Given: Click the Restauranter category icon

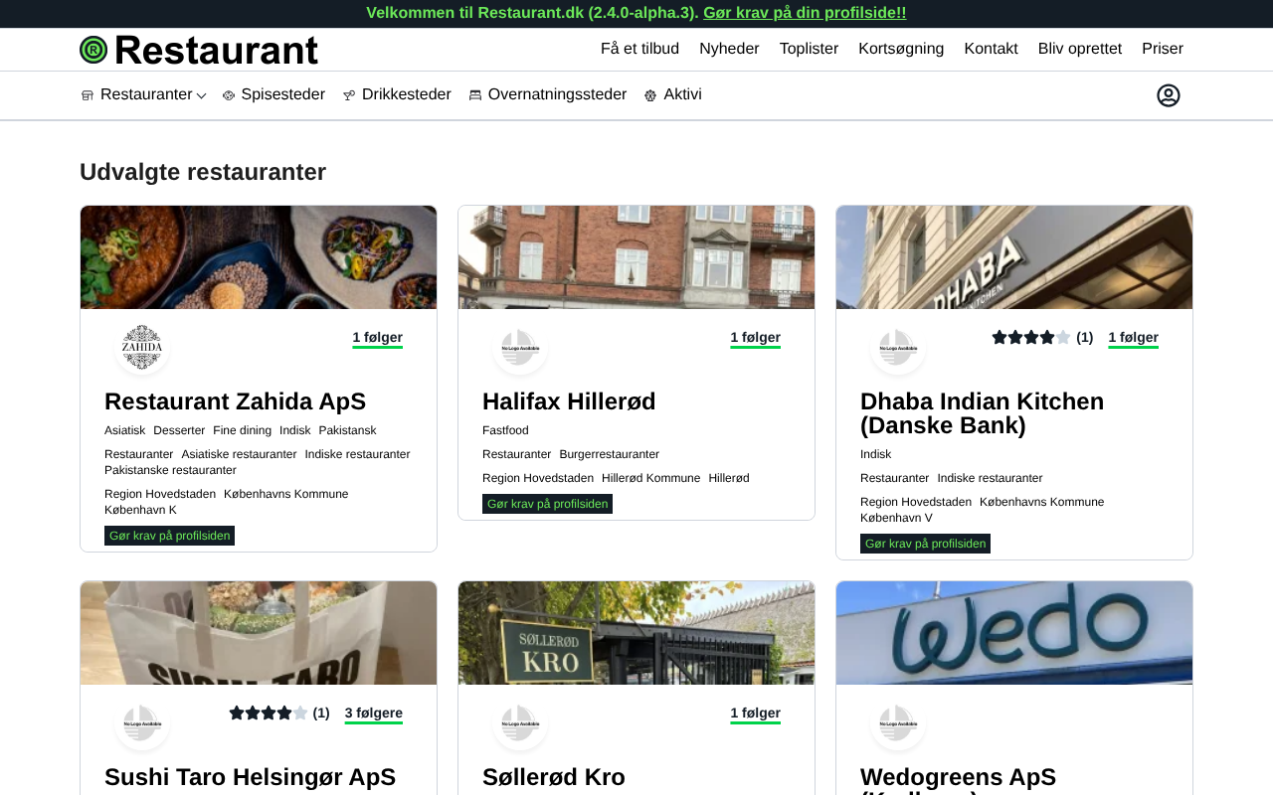Looking at the screenshot, I should [x=88, y=95].
